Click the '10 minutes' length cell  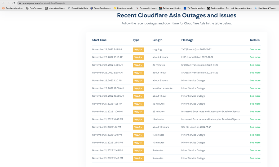(x=158, y=143)
